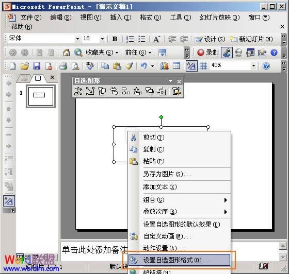Click the Increase Font Size icon
This screenshot has width=289, height=274.
[156, 39]
